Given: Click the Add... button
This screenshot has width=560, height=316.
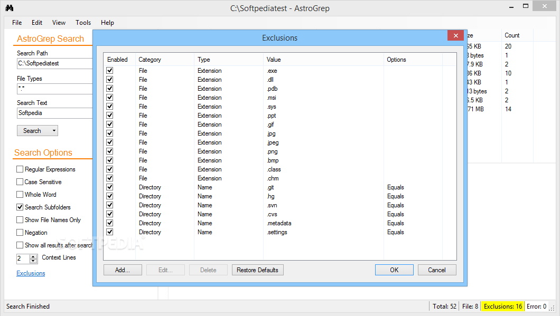Looking at the screenshot, I should click(123, 270).
